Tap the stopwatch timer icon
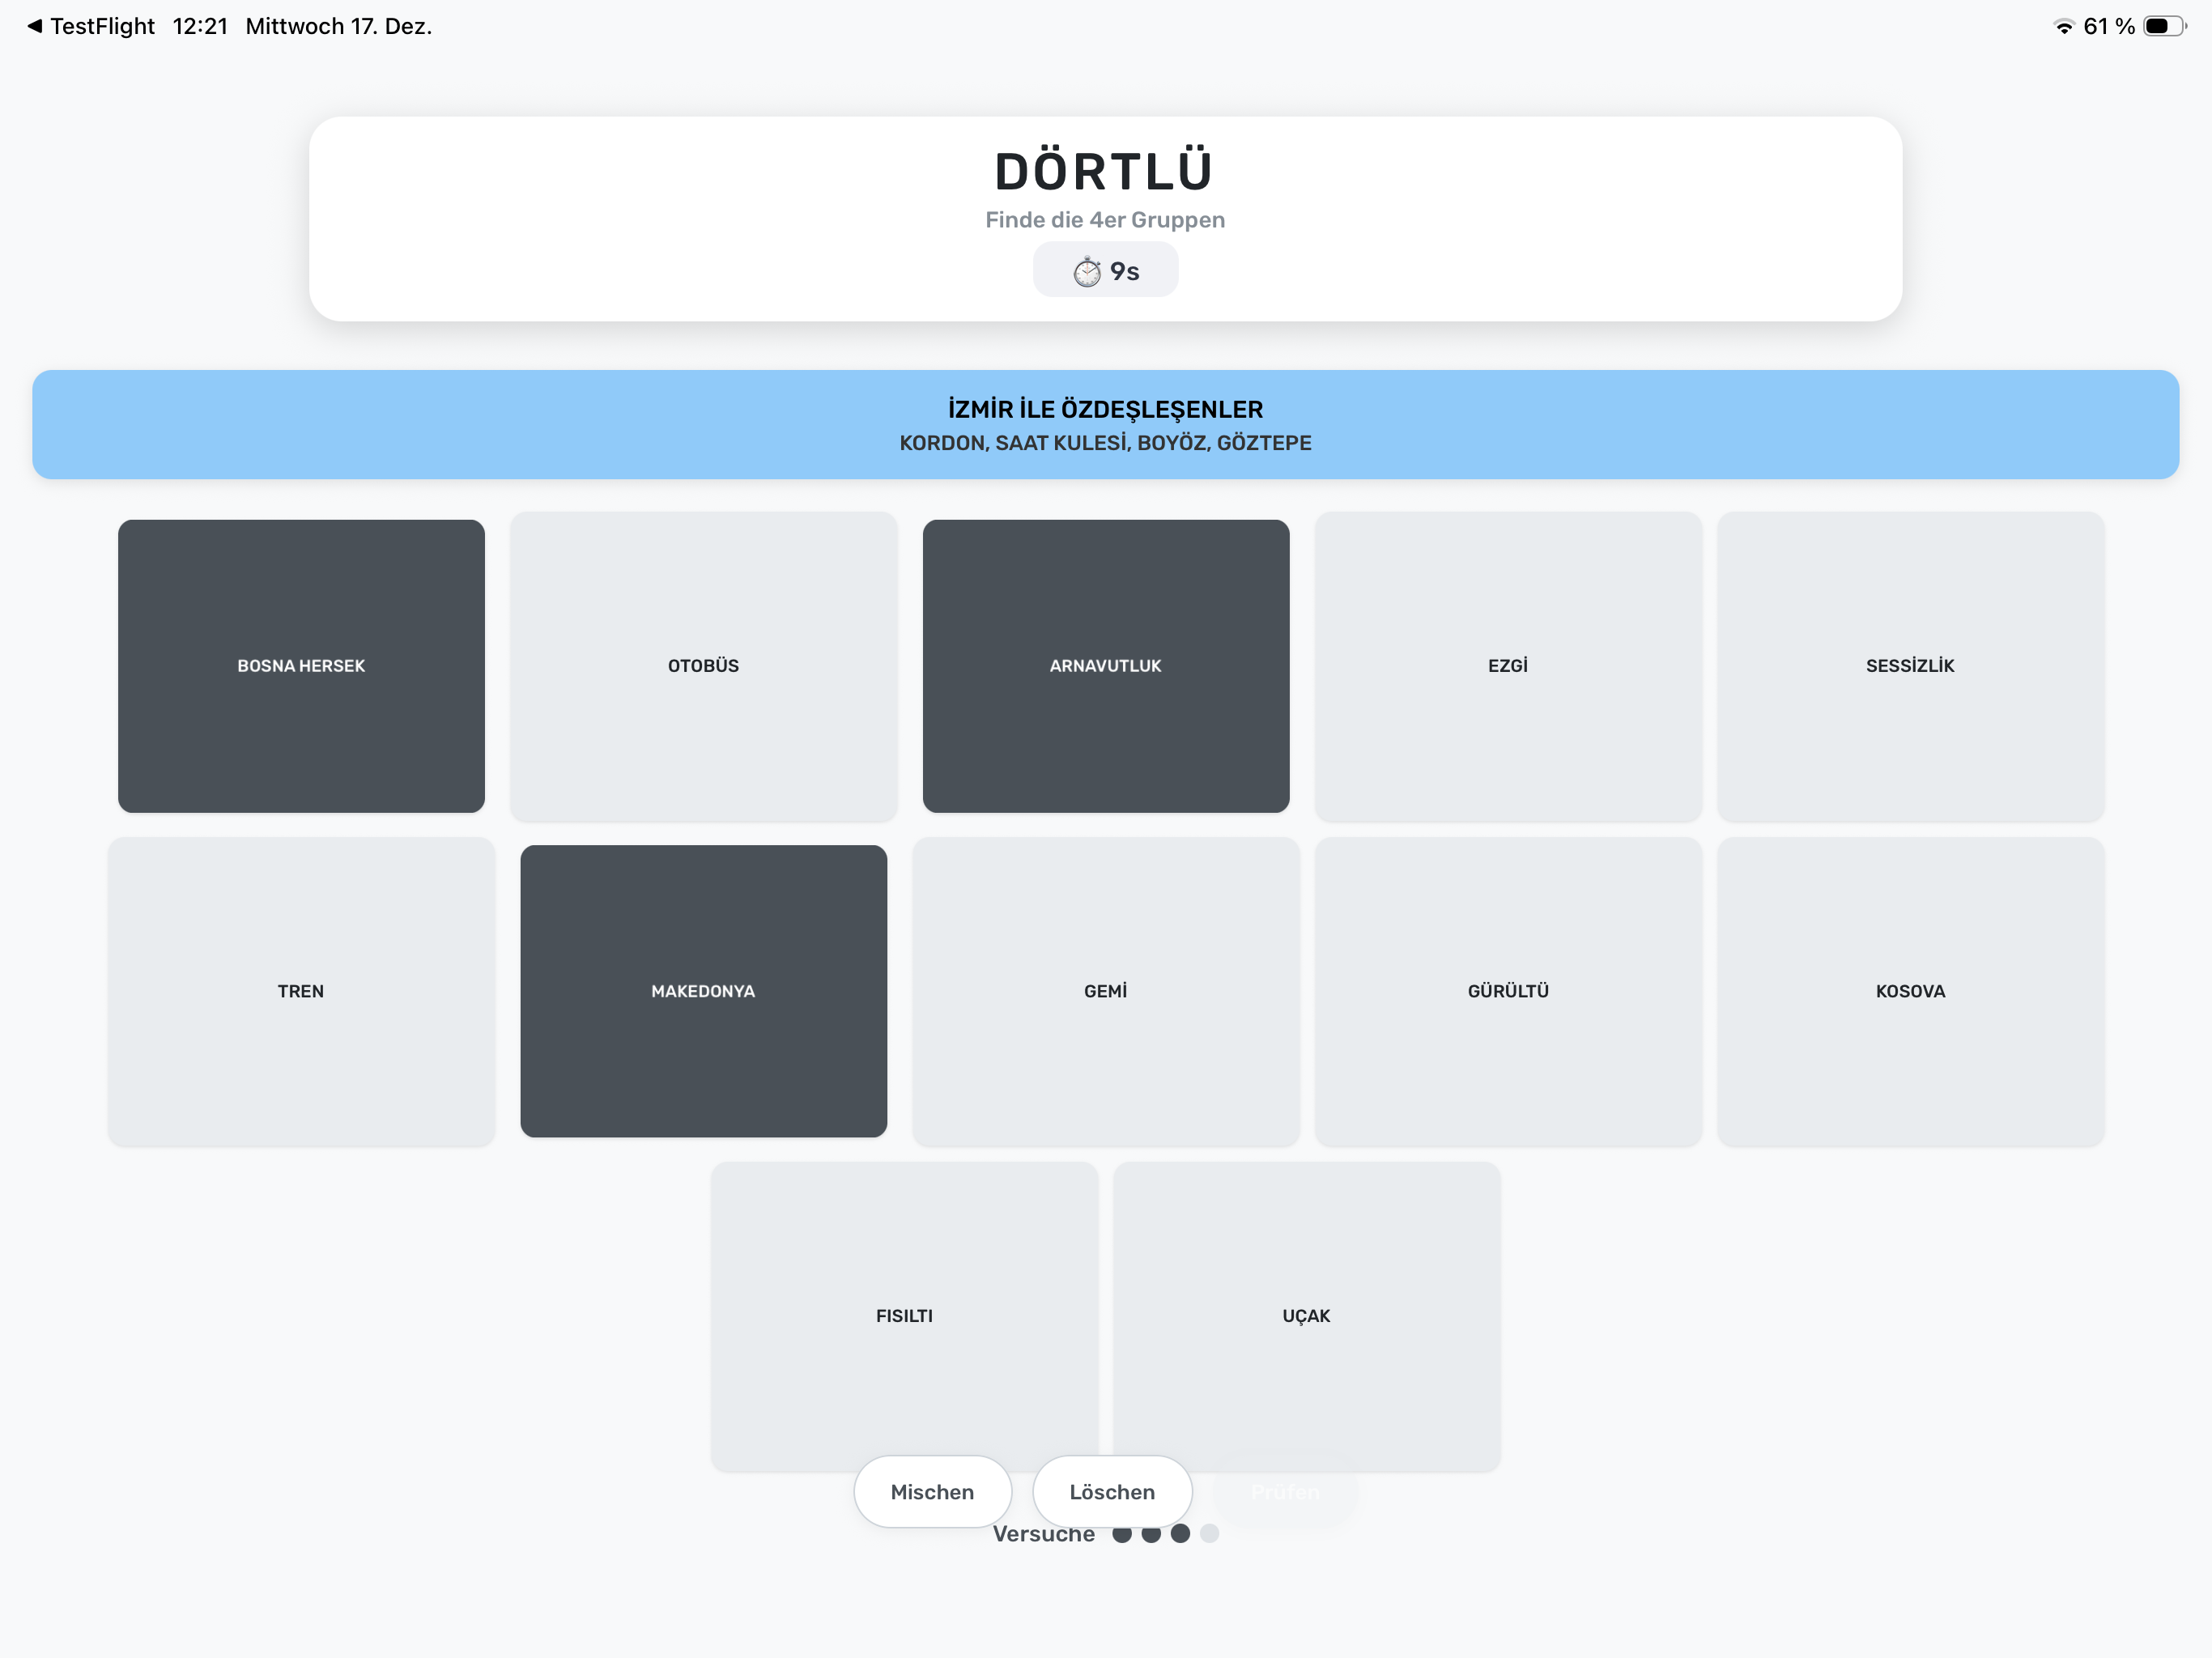Screen dimensions: 2212x1658 1087,271
